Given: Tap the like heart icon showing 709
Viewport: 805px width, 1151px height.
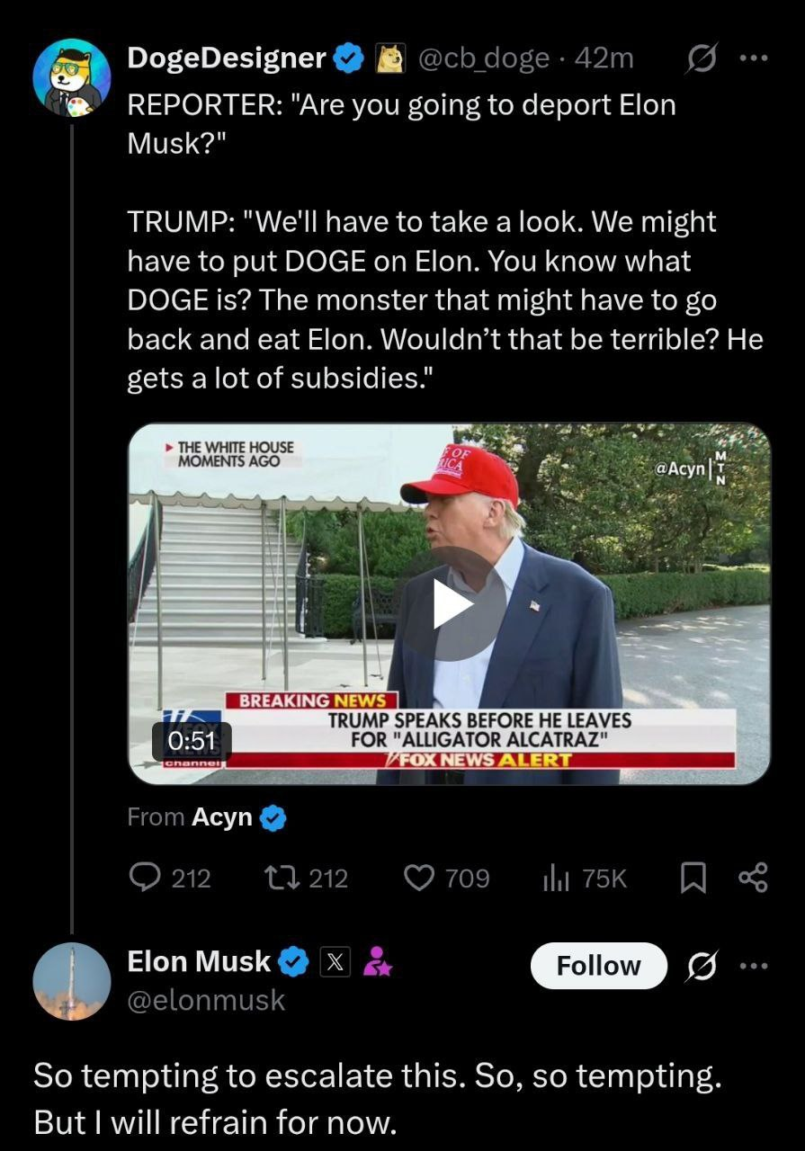Looking at the screenshot, I should 419,879.
